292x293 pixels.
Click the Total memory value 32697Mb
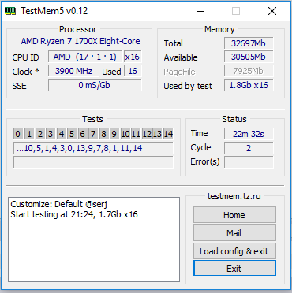(249, 43)
